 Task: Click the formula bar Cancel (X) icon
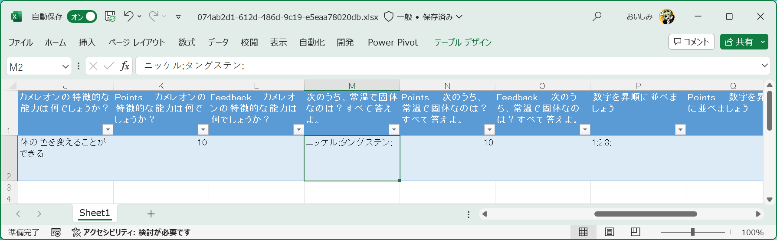click(x=93, y=66)
